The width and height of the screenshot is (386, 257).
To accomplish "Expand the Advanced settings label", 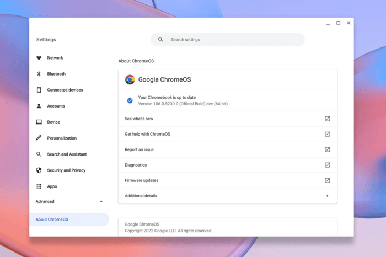I will click(45, 201).
